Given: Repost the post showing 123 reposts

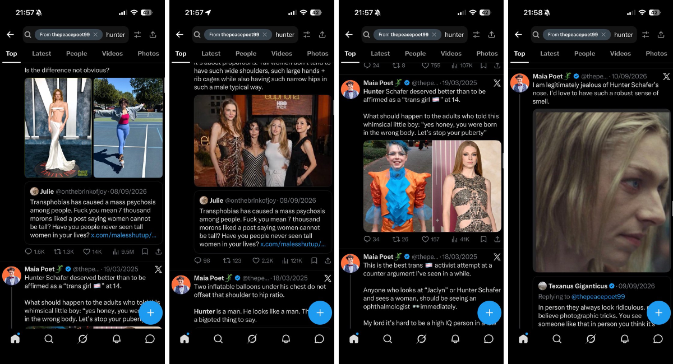Looking at the screenshot, I should pos(232,260).
